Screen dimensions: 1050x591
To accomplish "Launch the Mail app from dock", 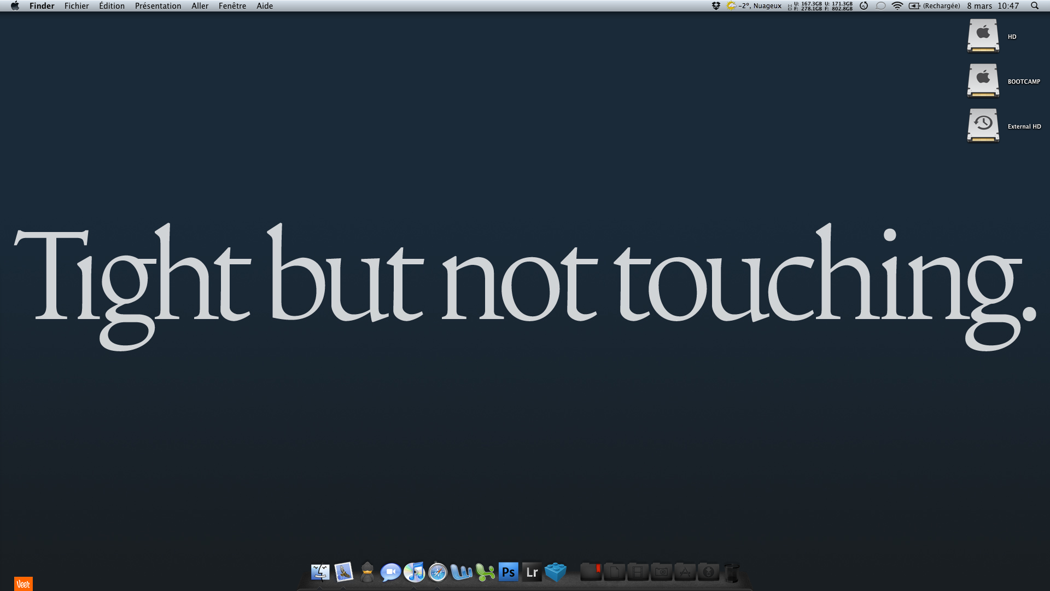I will [344, 572].
